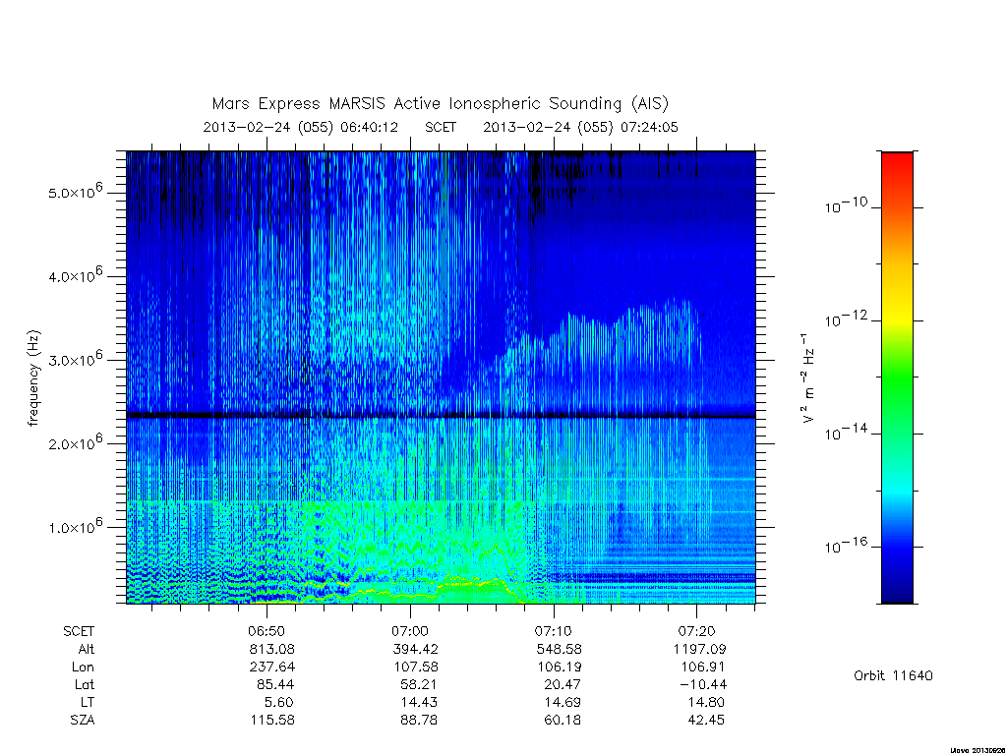1007x755 pixels.
Task: Click the plot title mentioning MARSIS
Action: point(440,103)
